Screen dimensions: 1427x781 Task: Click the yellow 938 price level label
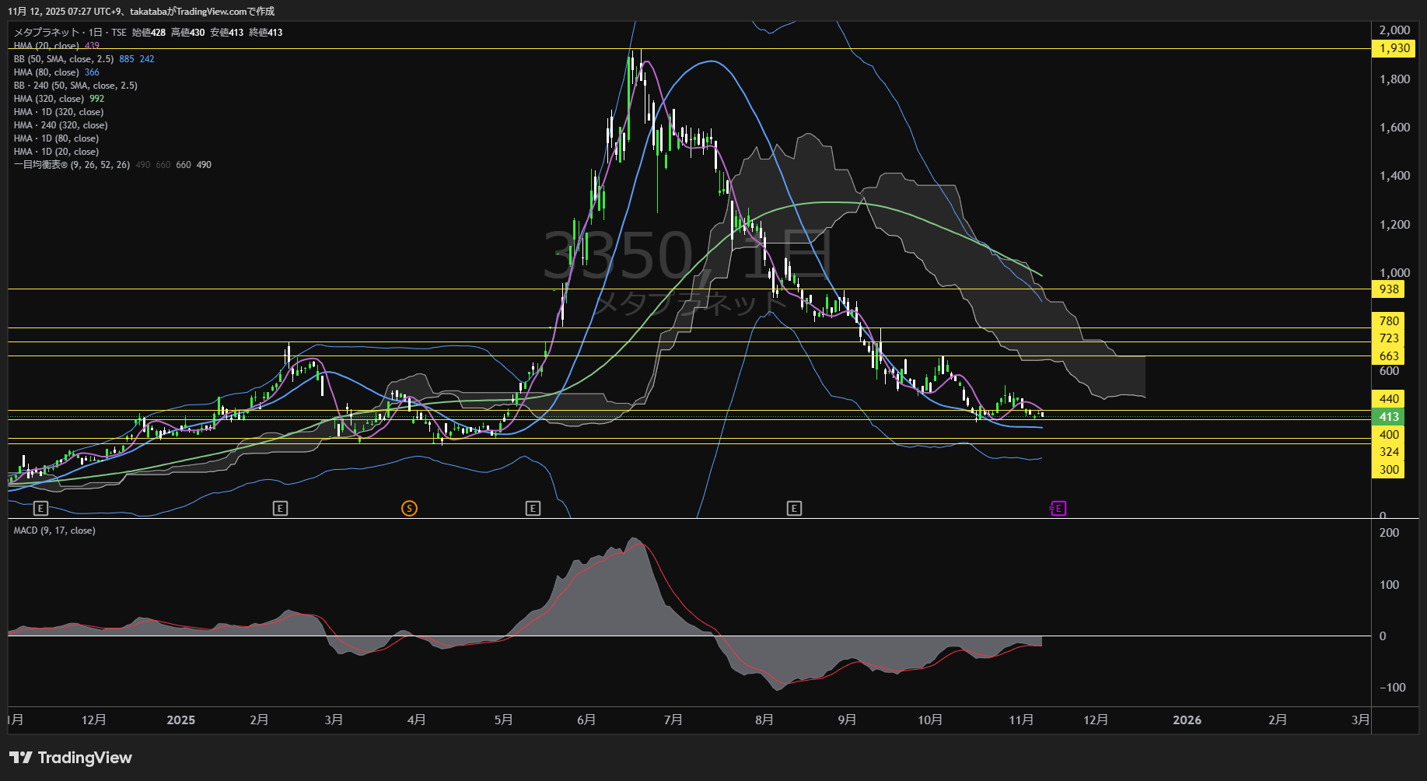[x=1389, y=289]
